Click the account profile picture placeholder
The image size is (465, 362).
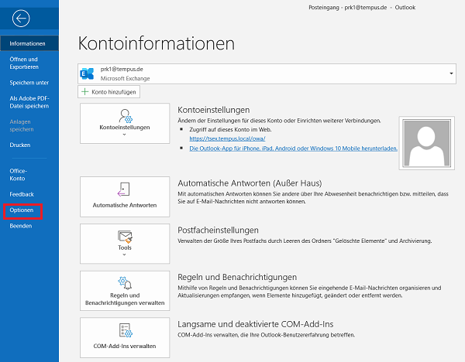coord(427,143)
